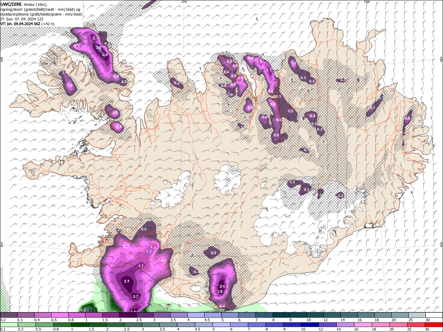Pick the upper legend swatch above 6

tap(247, 315)
